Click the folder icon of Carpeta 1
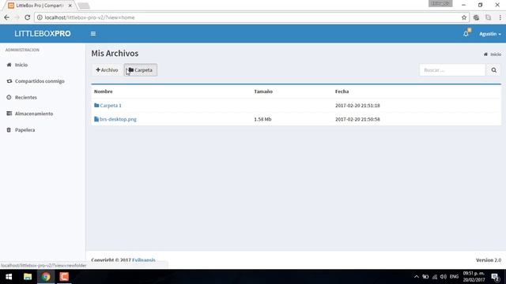Screen dimensions: 506x284 click(x=96, y=105)
